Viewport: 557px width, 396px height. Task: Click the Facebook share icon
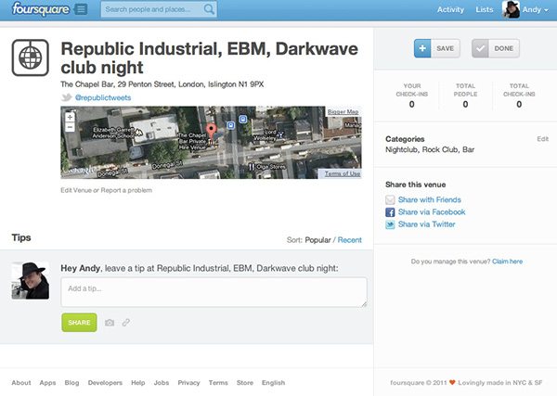(x=390, y=212)
